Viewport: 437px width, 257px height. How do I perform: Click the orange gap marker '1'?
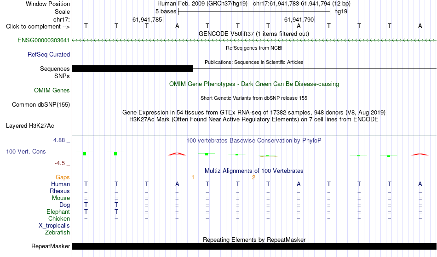click(x=193, y=177)
